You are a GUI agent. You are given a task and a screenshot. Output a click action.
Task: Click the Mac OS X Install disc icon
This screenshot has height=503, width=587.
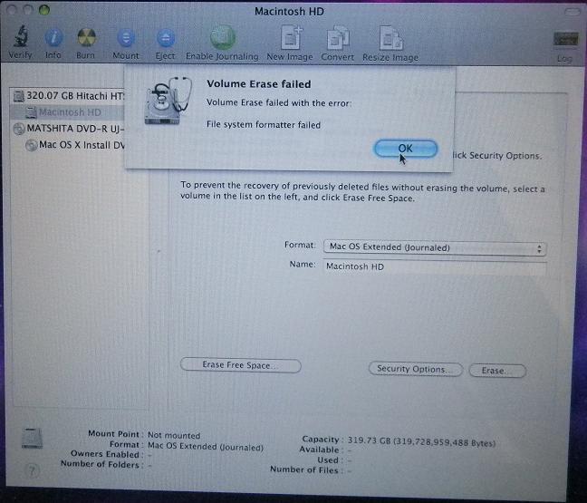coord(32,145)
